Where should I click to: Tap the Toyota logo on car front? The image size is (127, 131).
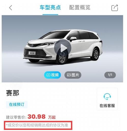click(x=33, y=45)
